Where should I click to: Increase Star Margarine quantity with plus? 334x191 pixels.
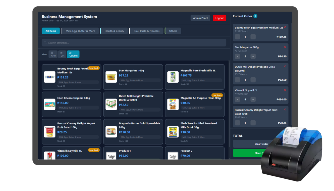253,56
